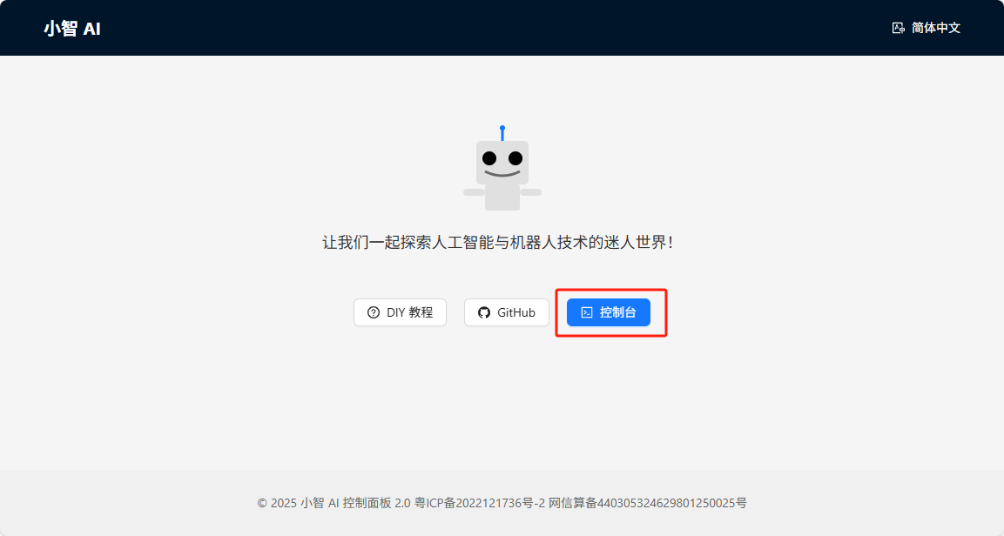Go to the blue 控制台 console button
This screenshot has height=536, width=1004.
click(609, 312)
